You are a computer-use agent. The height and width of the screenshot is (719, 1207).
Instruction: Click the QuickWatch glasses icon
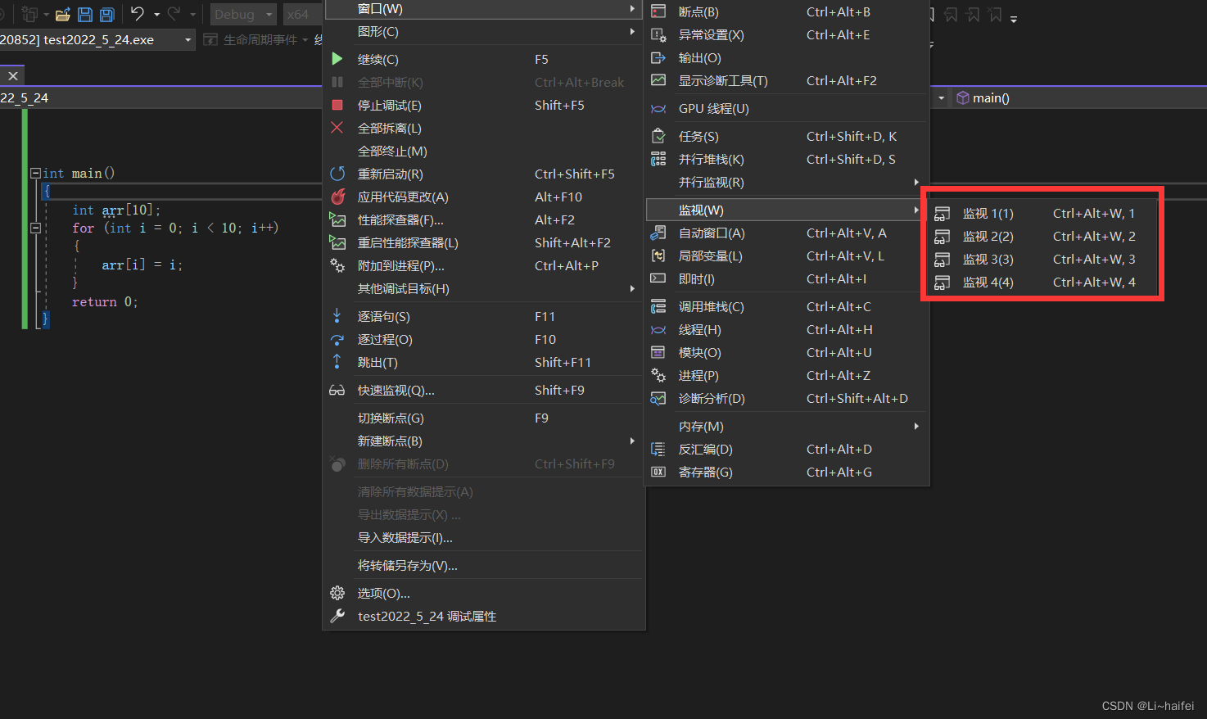tap(337, 390)
